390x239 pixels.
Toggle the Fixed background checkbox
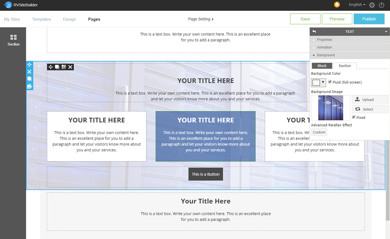pyautogui.click(x=354, y=117)
